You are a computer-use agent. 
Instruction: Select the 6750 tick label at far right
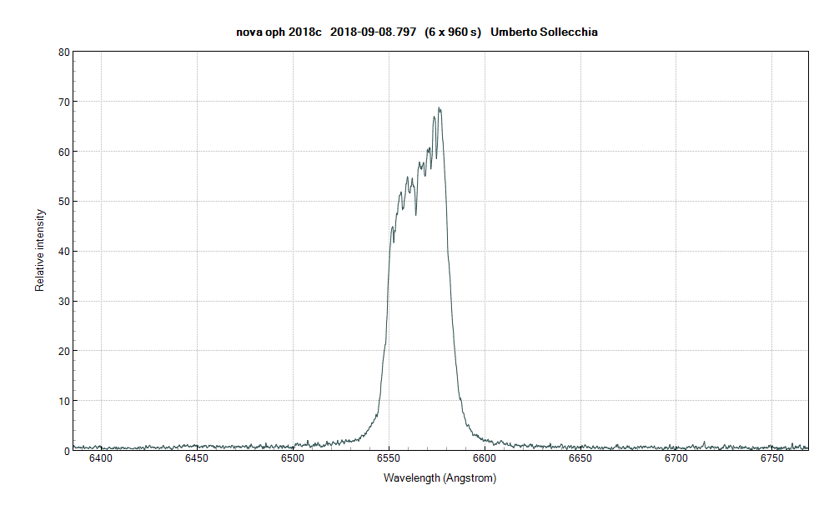[772, 459]
